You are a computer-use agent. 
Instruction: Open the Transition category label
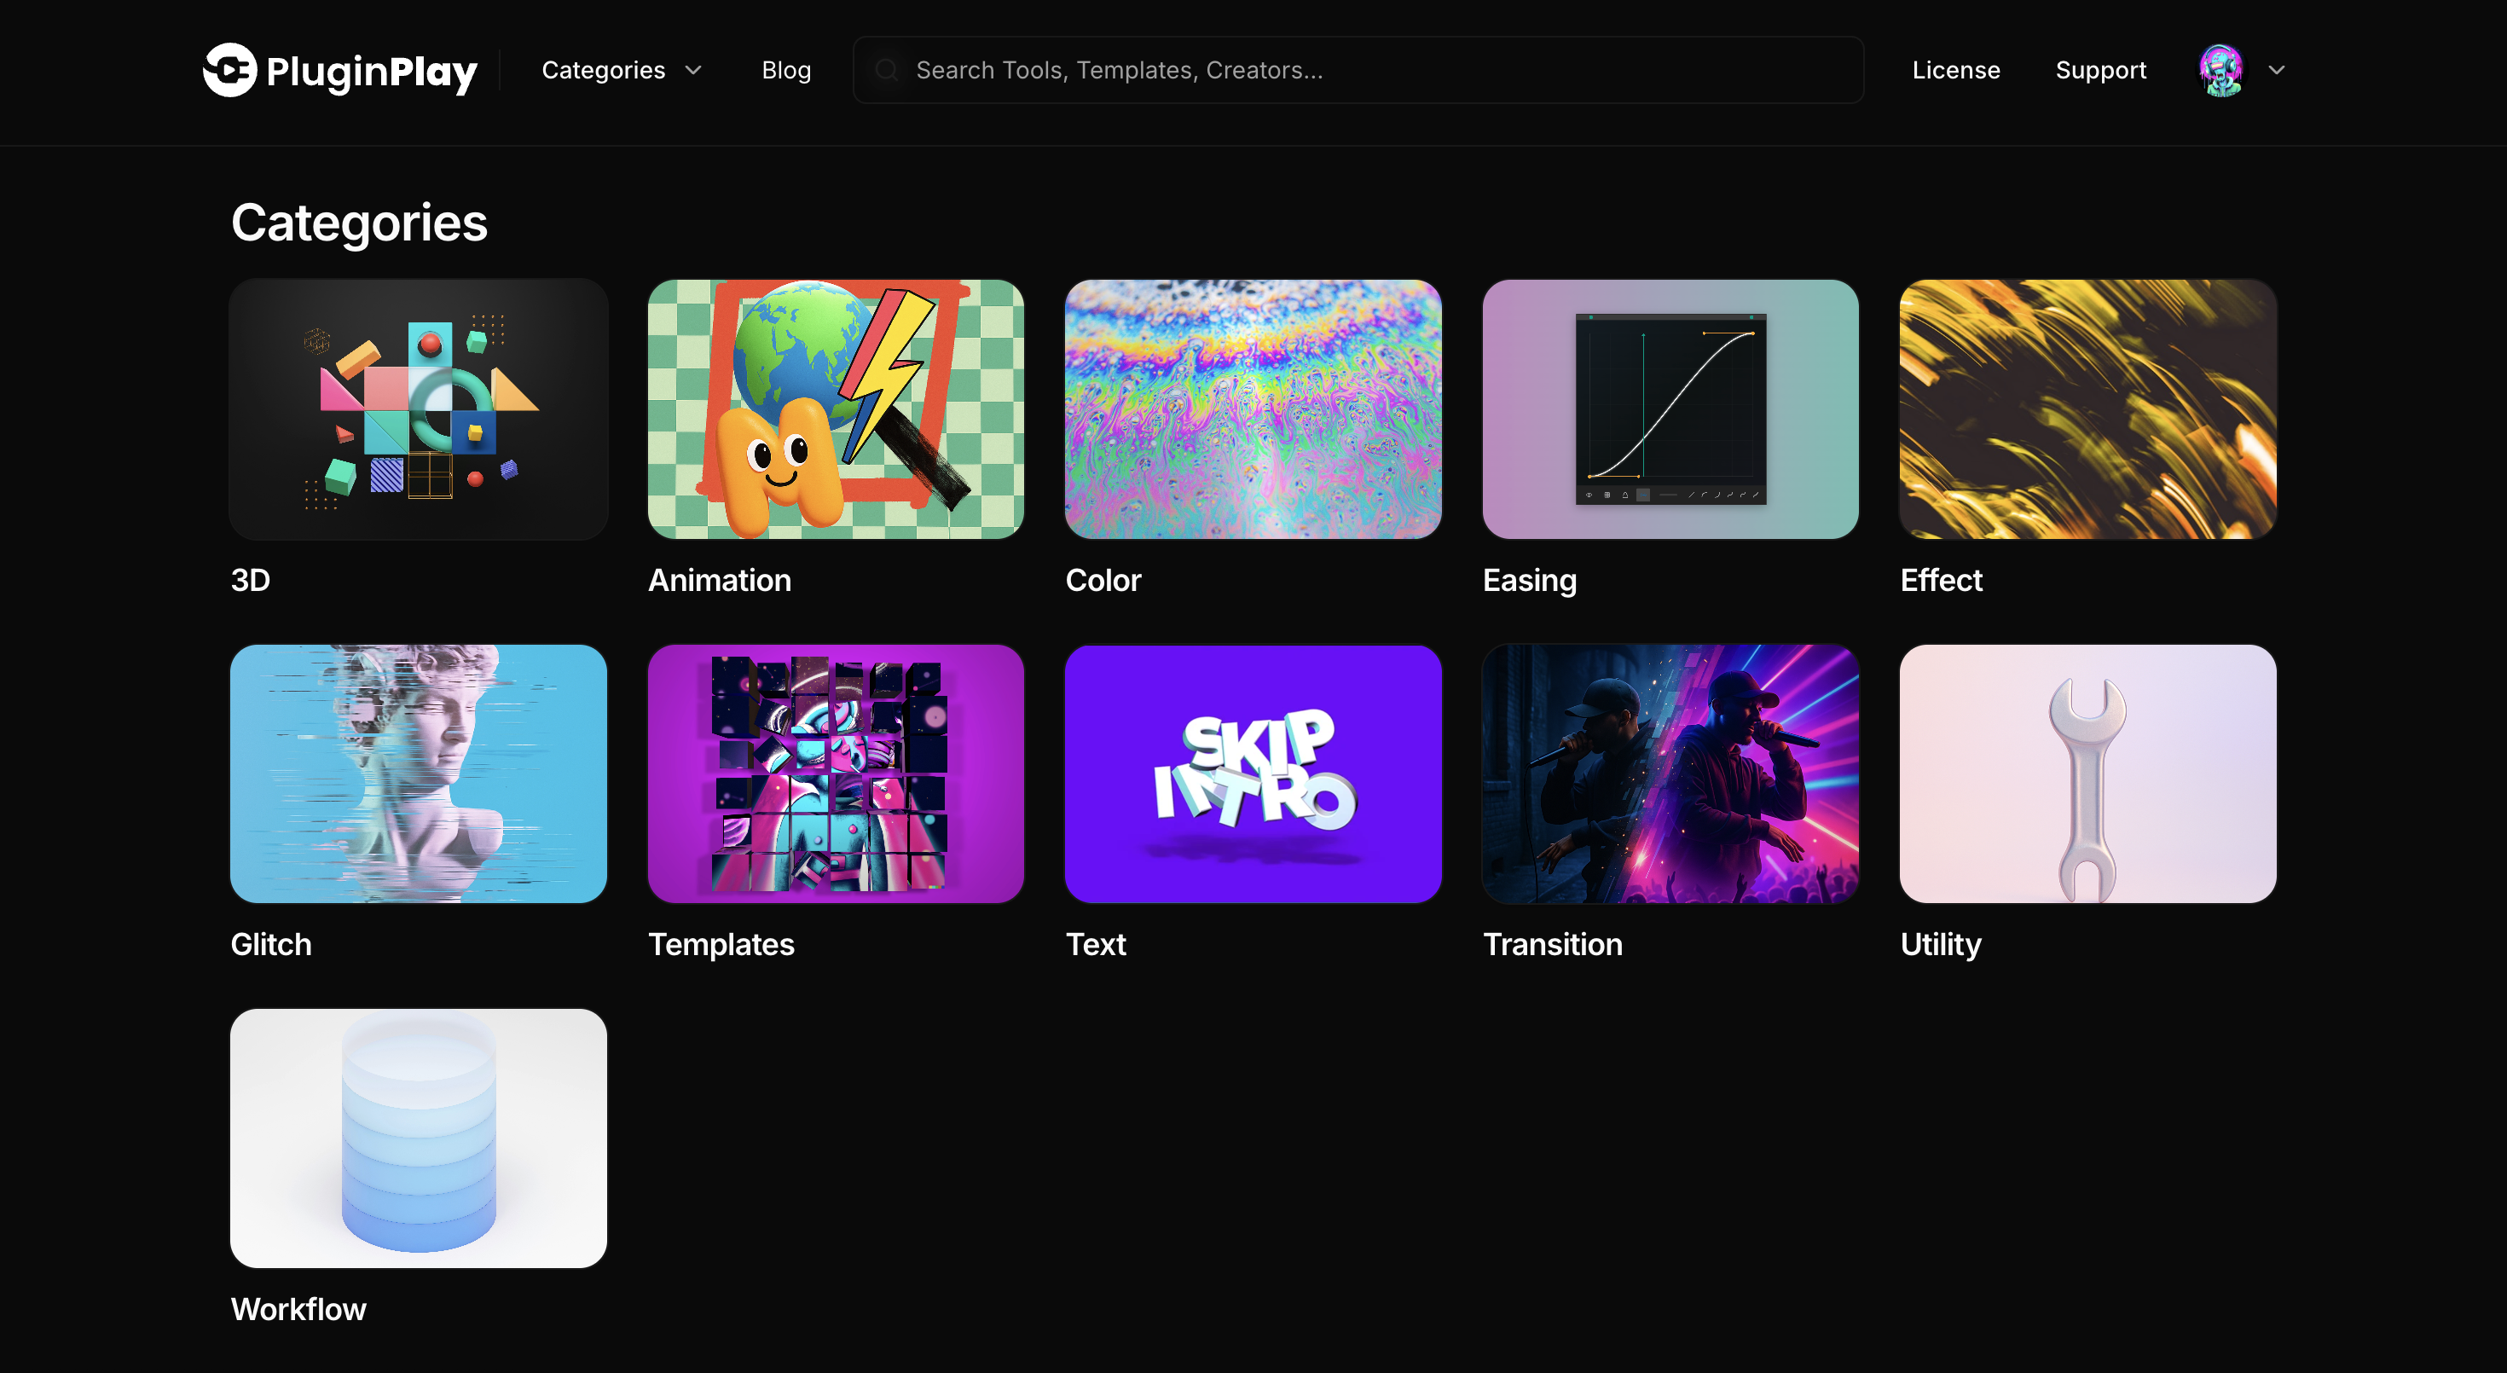coord(1552,944)
